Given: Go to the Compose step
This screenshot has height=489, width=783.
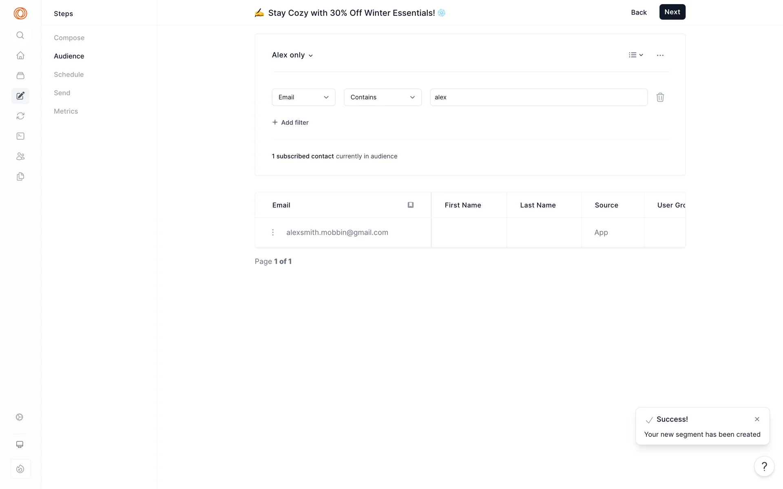Looking at the screenshot, I should pyautogui.click(x=69, y=38).
